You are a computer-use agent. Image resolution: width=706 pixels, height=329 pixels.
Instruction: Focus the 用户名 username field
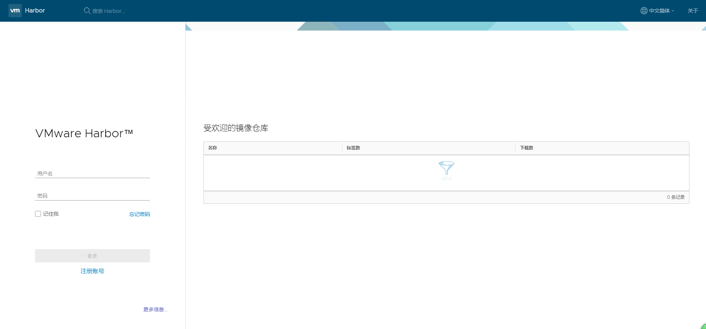coord(92,173)
